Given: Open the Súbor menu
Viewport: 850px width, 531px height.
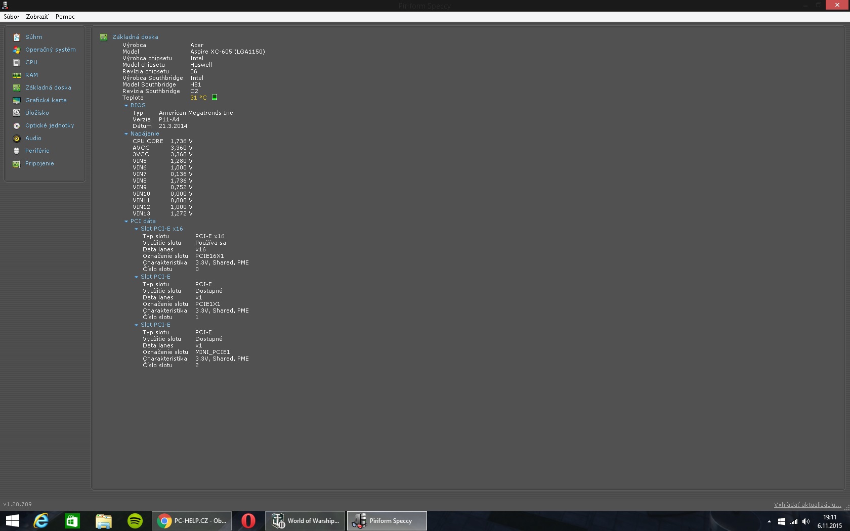Looking at the screenshot, I should pos(12,17).
